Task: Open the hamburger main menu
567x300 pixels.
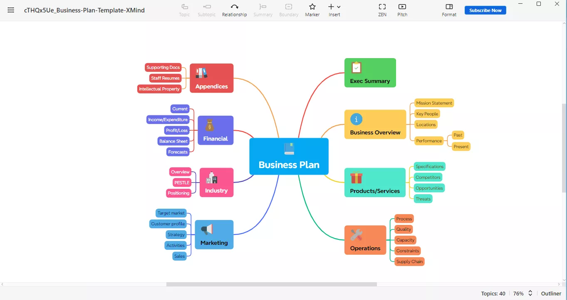Action: pos(11,10)
